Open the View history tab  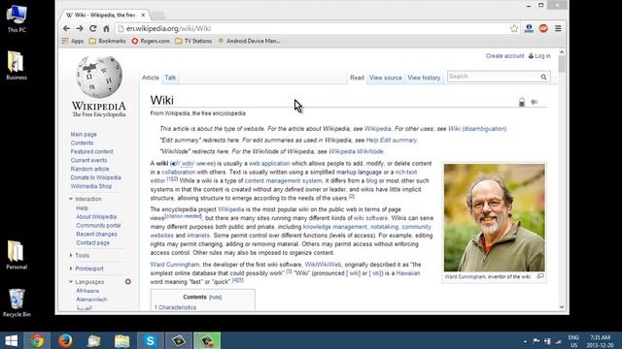point(424,78)
